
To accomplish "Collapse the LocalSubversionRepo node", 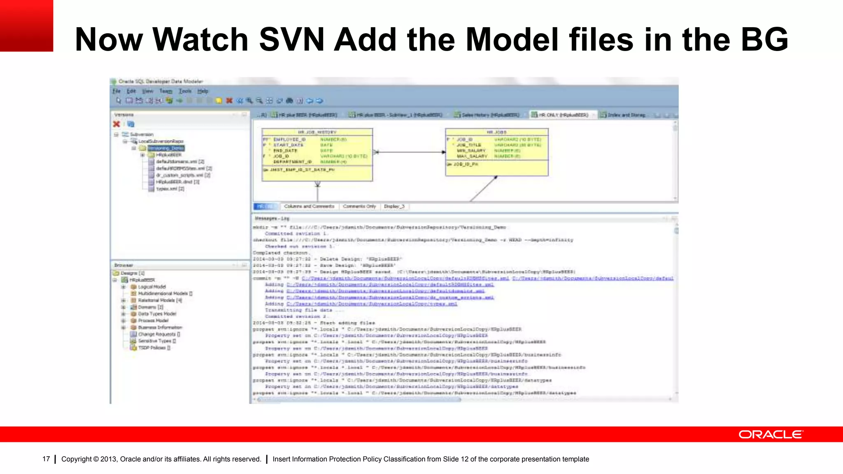I will point(125,141).
